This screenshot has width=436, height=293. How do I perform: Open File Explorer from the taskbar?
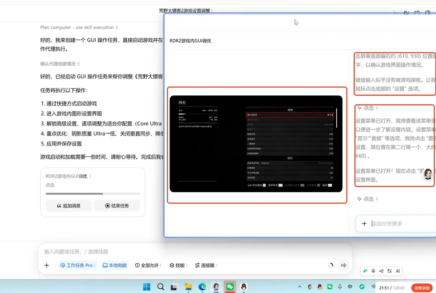click(188, 287)
